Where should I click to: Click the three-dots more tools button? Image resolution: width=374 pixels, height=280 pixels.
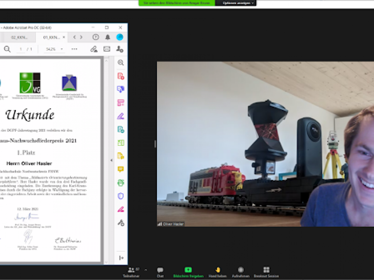click(x=74, y=49)
